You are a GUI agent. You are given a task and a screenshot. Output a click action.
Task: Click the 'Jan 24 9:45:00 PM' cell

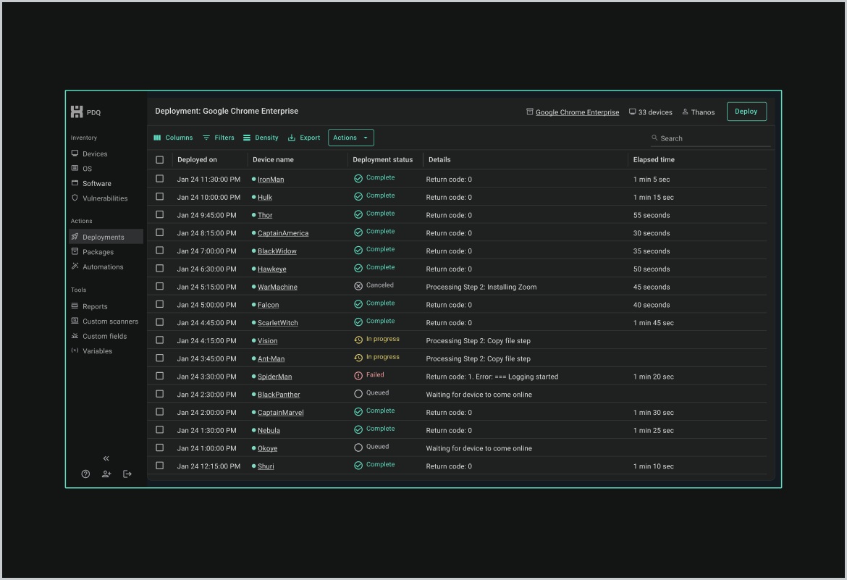click(207, 215)
